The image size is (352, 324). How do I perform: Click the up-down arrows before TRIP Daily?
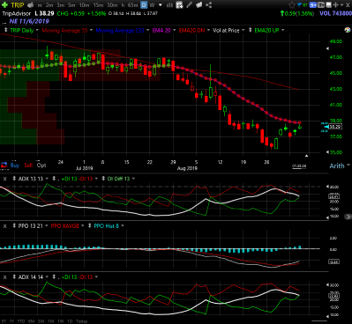pyautogui.click(x=5, y=30)
